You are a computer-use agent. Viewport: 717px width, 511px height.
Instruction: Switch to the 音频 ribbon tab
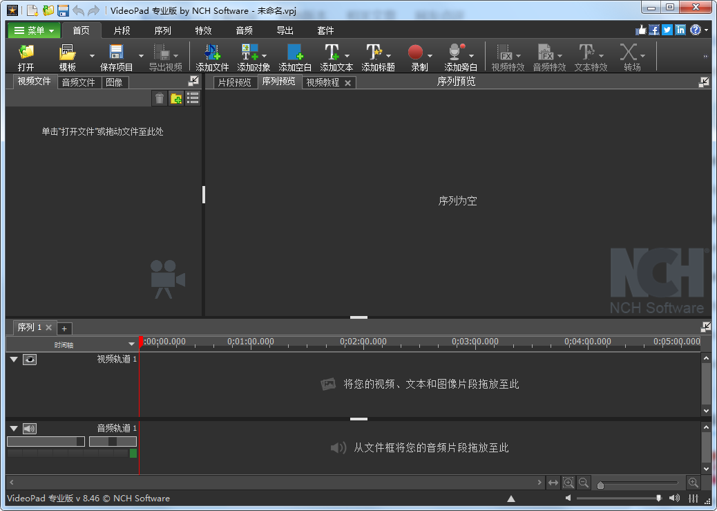coord(243,30)
